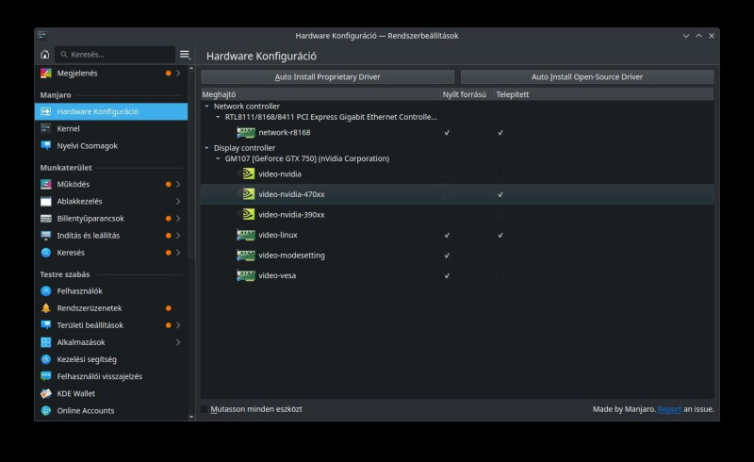The image size is (754, 462).
Task: Click the Felhasználók icon
Action: (45, 291)
